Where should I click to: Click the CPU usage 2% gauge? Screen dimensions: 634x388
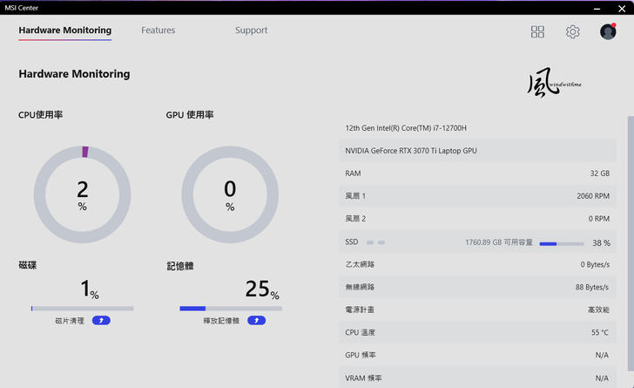point(83,194)
